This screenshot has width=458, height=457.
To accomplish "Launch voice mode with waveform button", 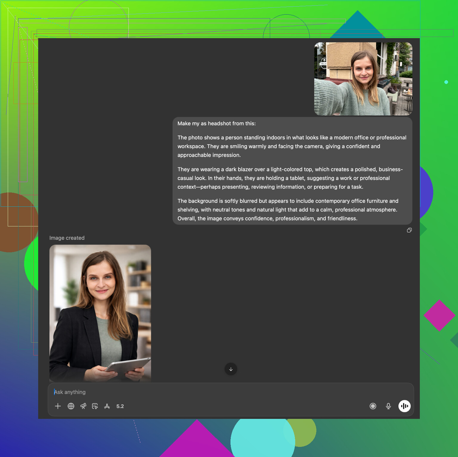I will click(x=404, y=406).
